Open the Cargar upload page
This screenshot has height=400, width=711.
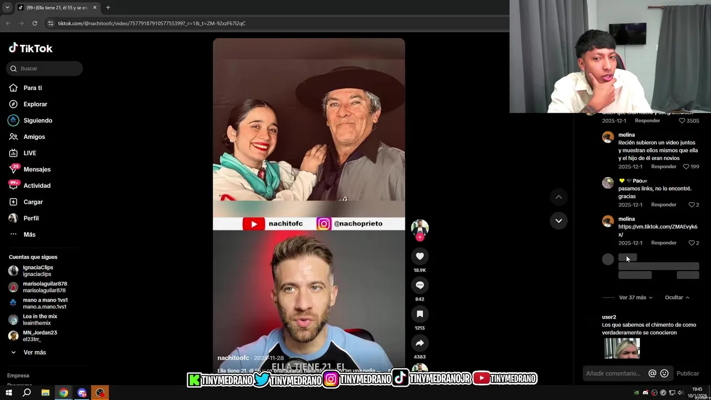coord(33,202)
